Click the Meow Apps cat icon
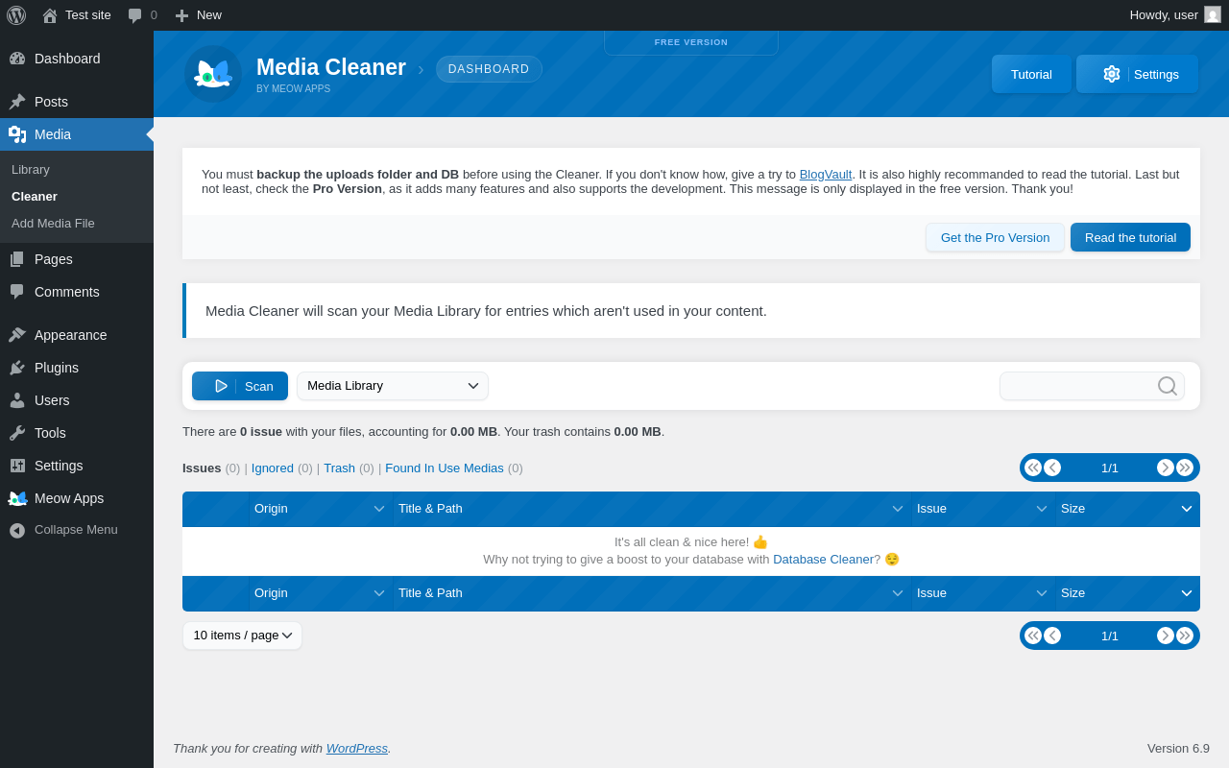Viewport: 1229px width, 768px height. click(17, 498)
